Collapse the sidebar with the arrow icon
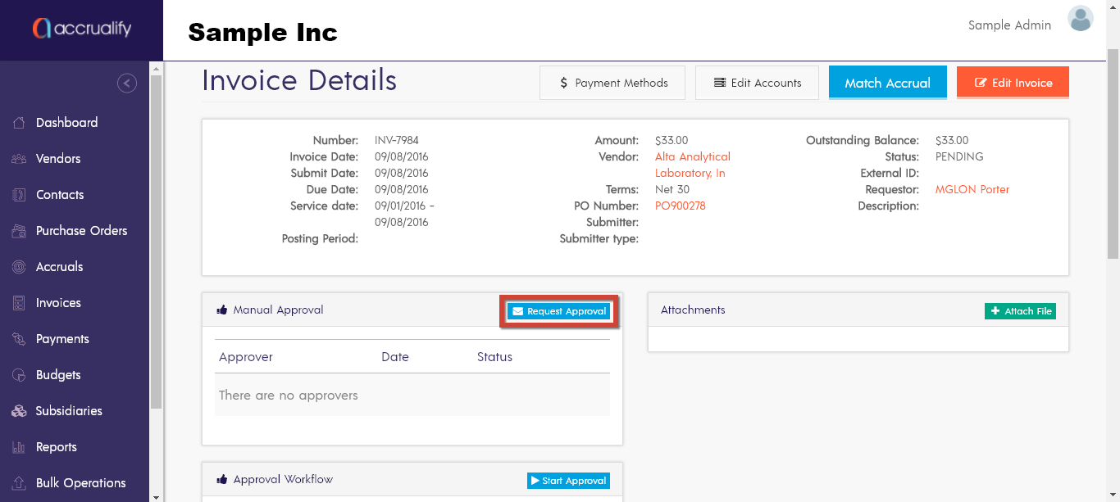This screenshot has width=1120, height=502. [127, 83]
